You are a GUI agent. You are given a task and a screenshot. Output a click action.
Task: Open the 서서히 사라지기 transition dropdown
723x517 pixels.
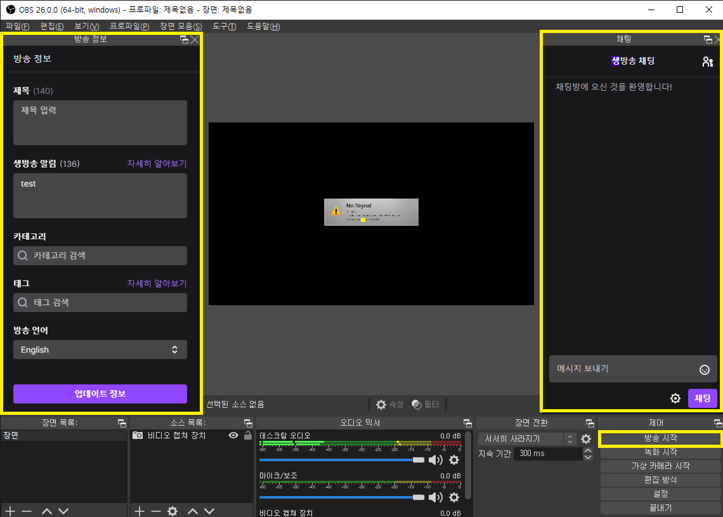[x=527, y=438]
